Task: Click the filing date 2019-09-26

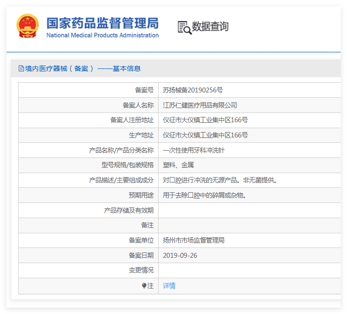Action: 180,255
